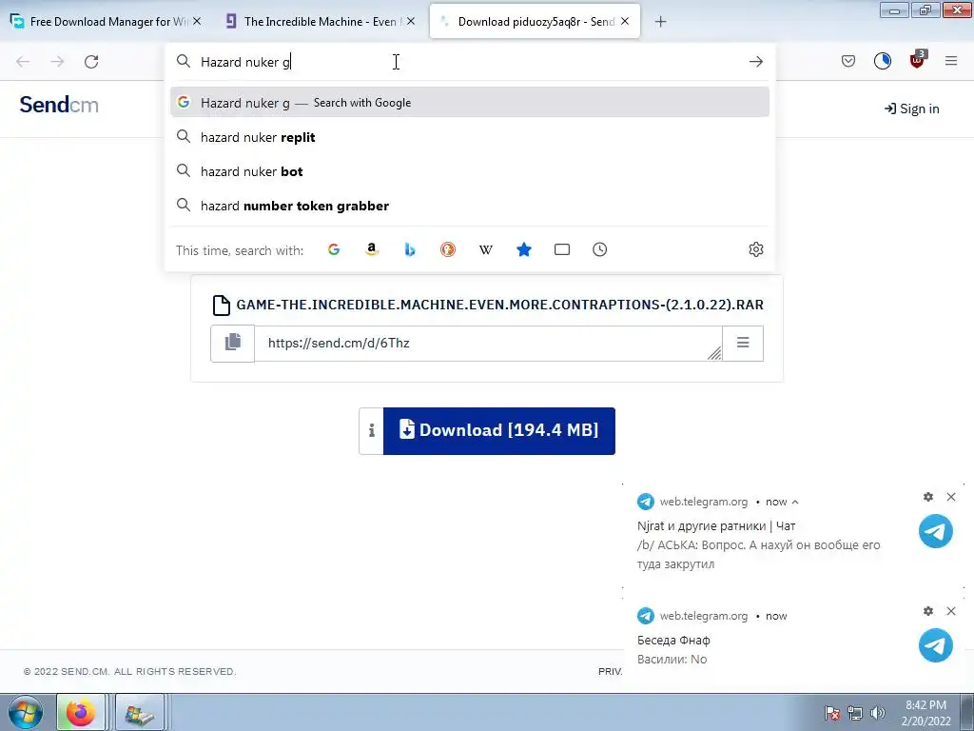Go forward with the forward arrow

coord(57,62)
